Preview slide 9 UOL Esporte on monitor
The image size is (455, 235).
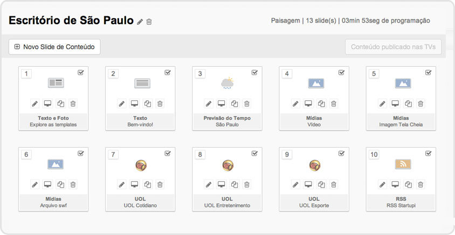point(308,184)
